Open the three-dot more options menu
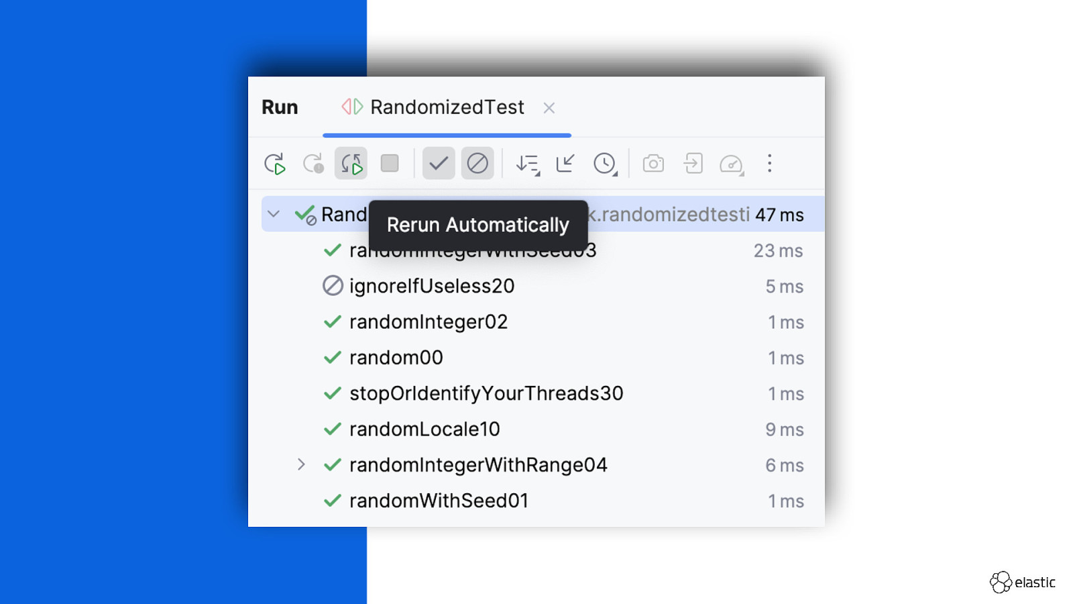The height and width of the screenshot is (604, 1073). 770,164
